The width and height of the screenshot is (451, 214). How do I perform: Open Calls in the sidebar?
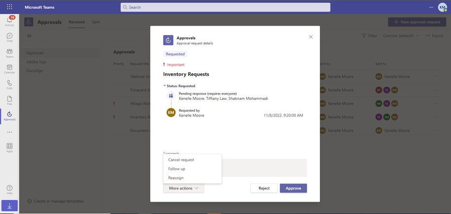coord(9,85)
